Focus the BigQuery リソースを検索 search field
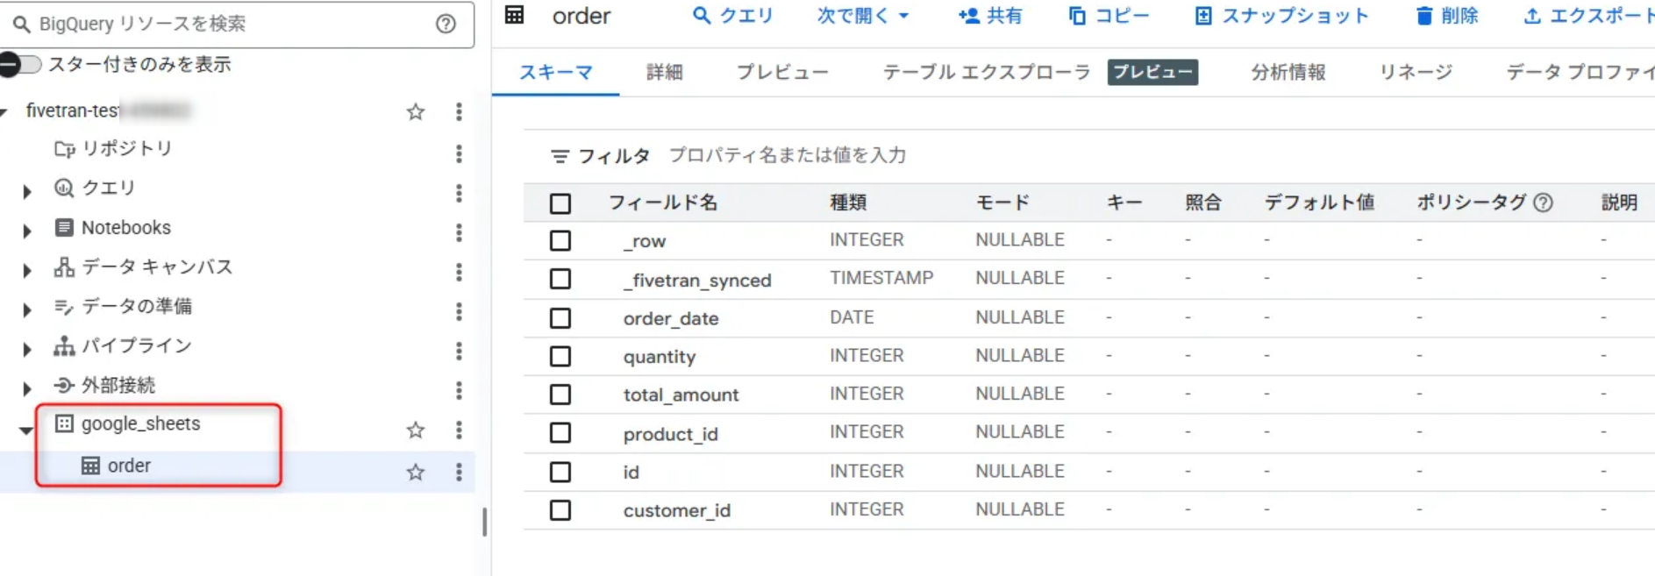Image resolution: width=1655 pixels, height=576 pixels. point(235,24)
